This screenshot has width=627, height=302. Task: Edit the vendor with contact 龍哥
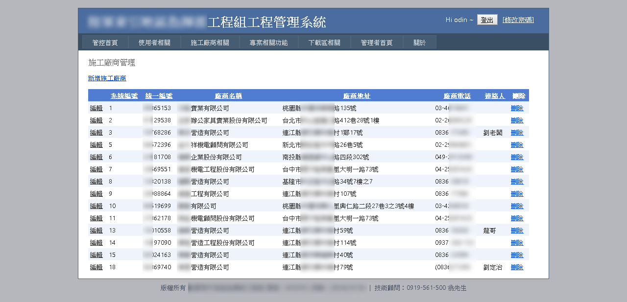(96, 231)
